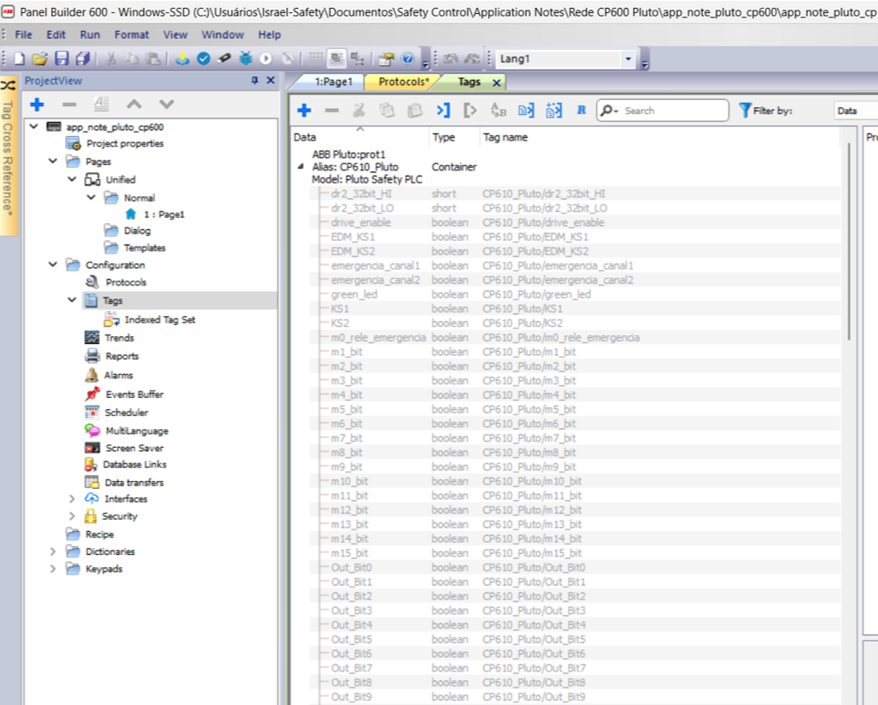878x705 pixels.
Task: Click the rename A-B tag icon
Action: pos(499,111)
